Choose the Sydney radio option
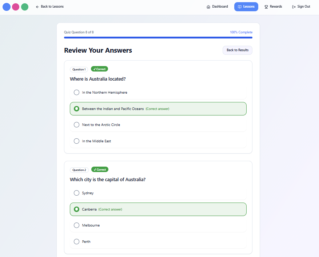This screenshot has height=257, width=319. click(76, 193)
